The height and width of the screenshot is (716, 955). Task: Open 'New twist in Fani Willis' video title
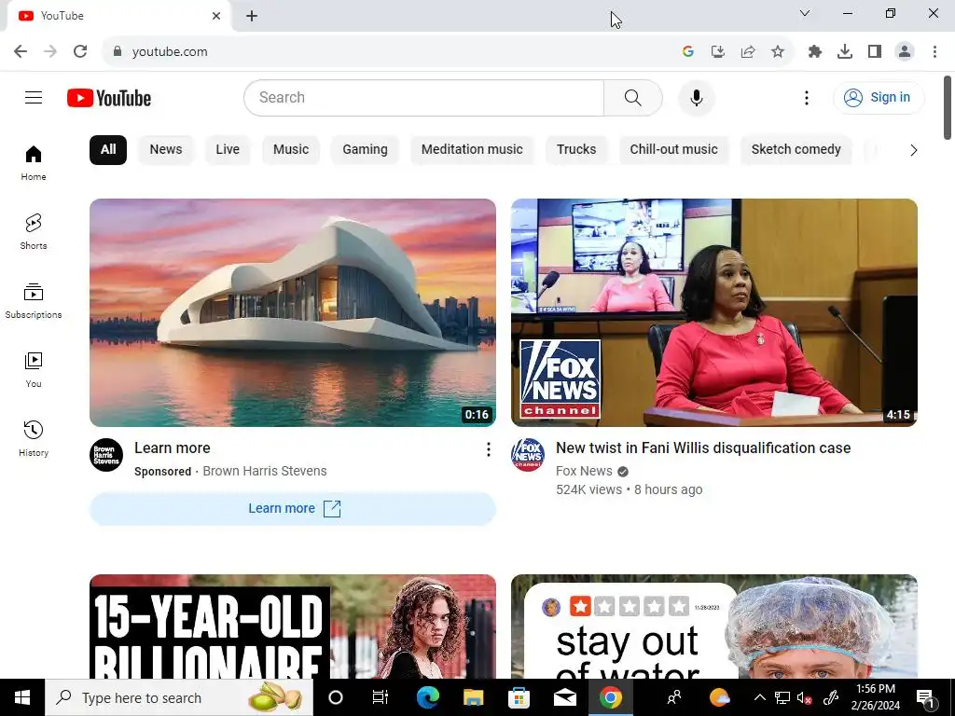pos(703,448)
